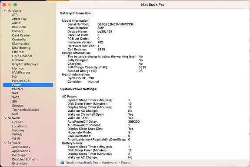Select Diagnostics in the sidebar
Image resolution: width=250 pixels, height=167 pixels.
(20, 43)
